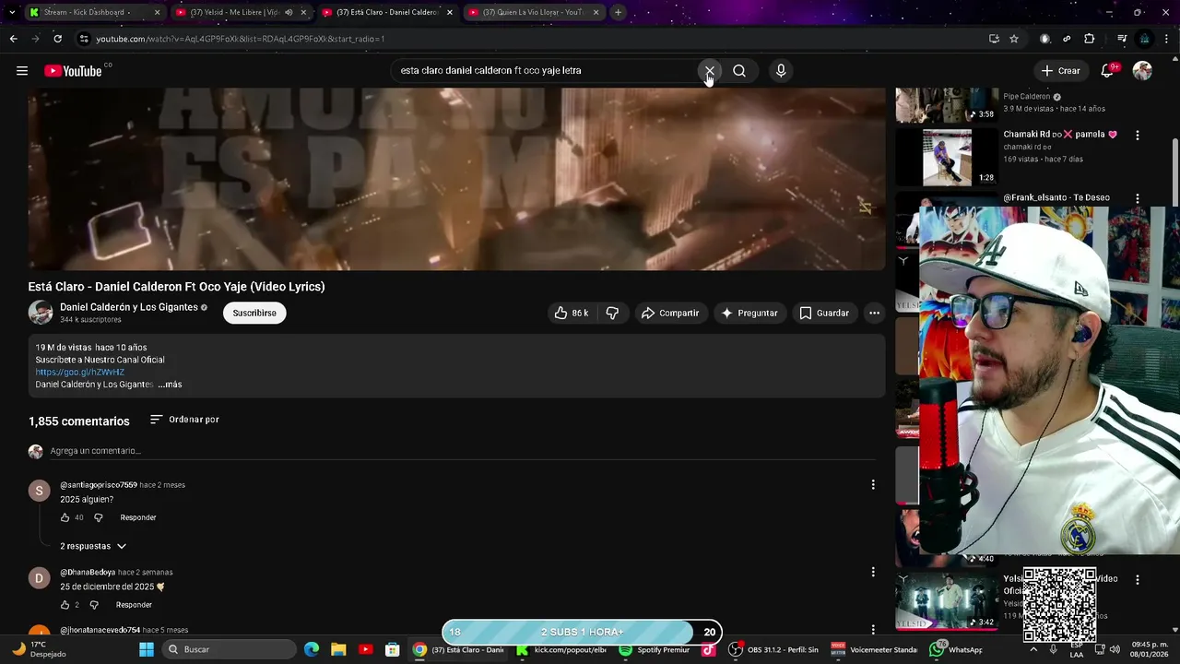The height and width of the screenshot is (664, 1180).
Task: Click the browser address bar URL
Action: point(241,39)
